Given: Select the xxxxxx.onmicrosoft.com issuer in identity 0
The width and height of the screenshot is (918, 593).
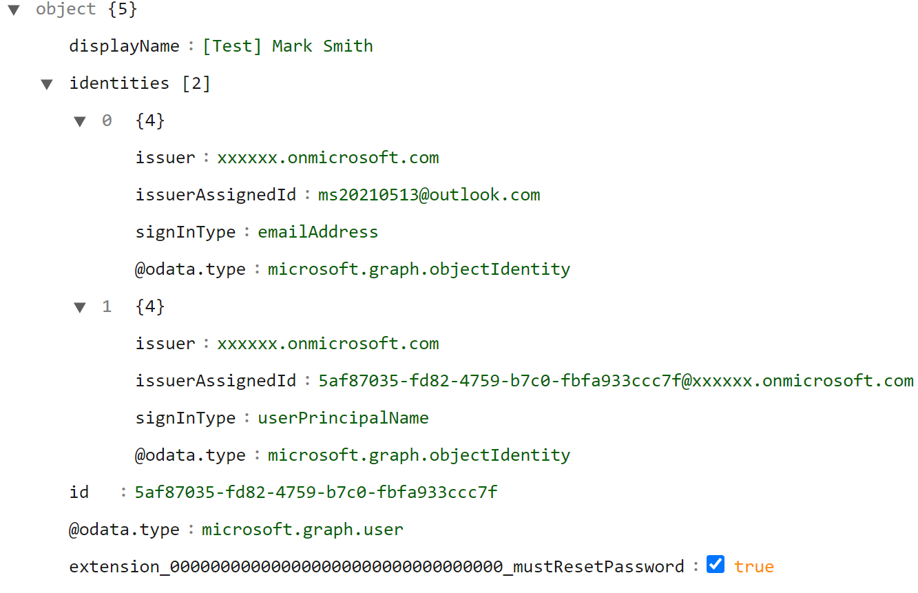Looking at the screenshot, I should pyautogui.click(x=328, y=157).
